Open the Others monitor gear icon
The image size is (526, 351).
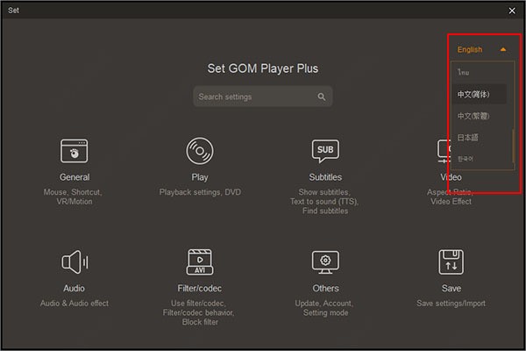(325, 262)
